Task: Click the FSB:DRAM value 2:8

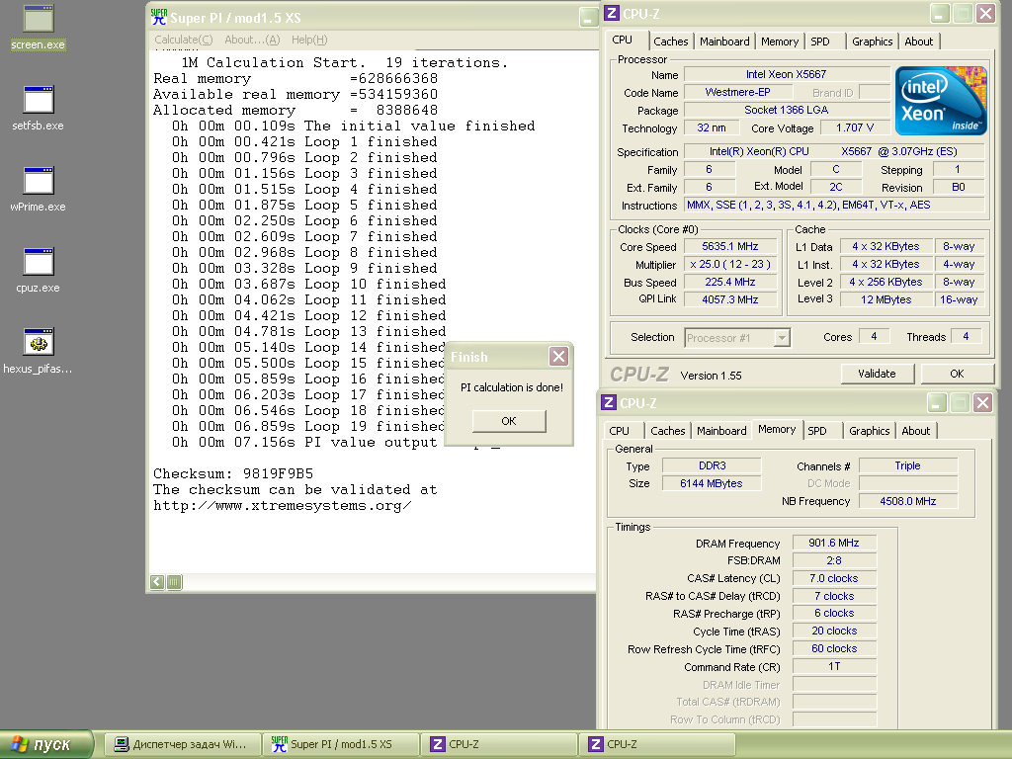Action: (834, 560)
